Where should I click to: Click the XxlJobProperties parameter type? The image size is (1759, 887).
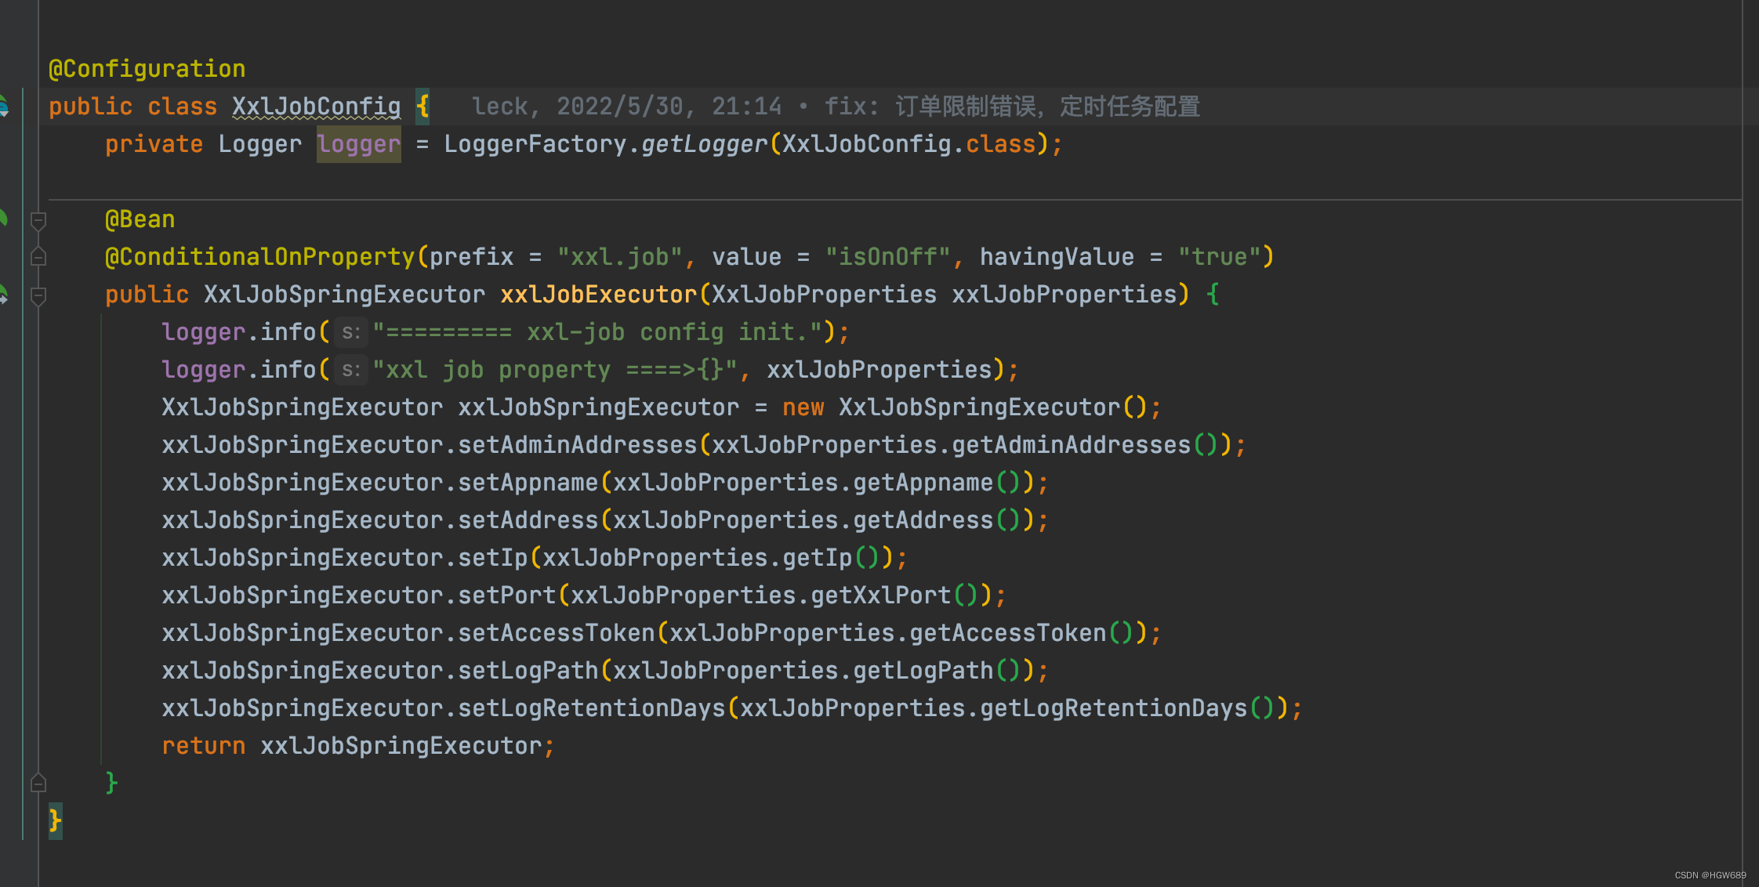[824, 295]
